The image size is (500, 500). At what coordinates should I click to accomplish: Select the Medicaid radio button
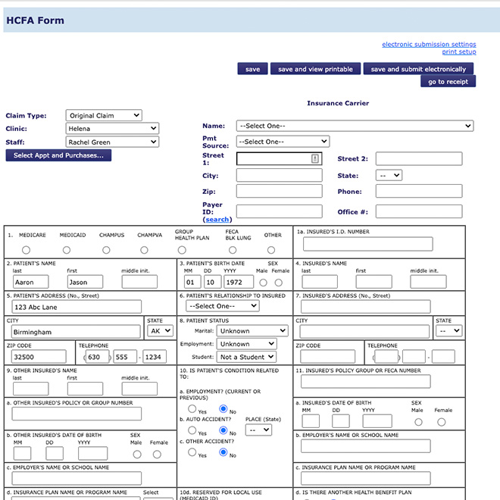(67, 250)
